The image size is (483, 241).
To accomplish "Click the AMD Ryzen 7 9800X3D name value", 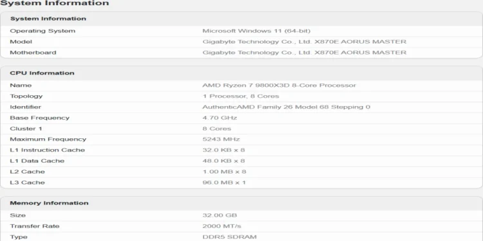I will (x=279, y=85).
